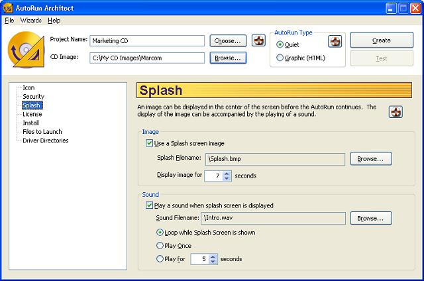Viewport: 424px width, 281px height.
Task: Select Splash in the settings tree
Action: click(32, 105)
